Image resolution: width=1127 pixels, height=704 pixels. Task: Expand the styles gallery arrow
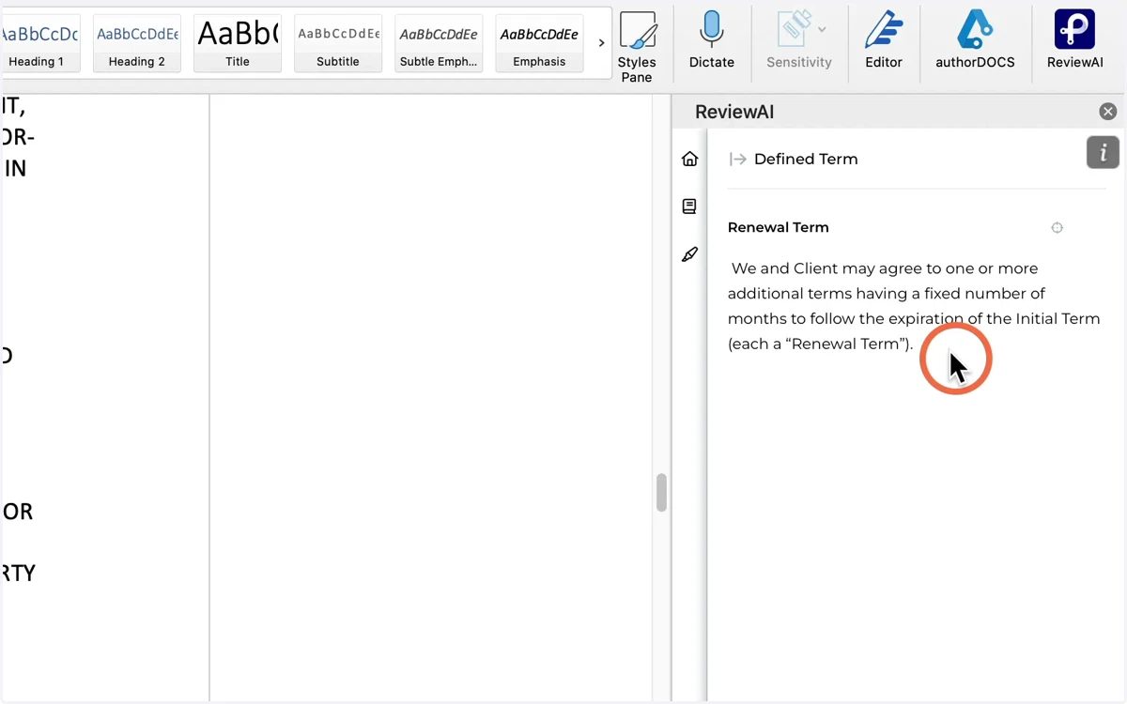click(x=601, y=43)
